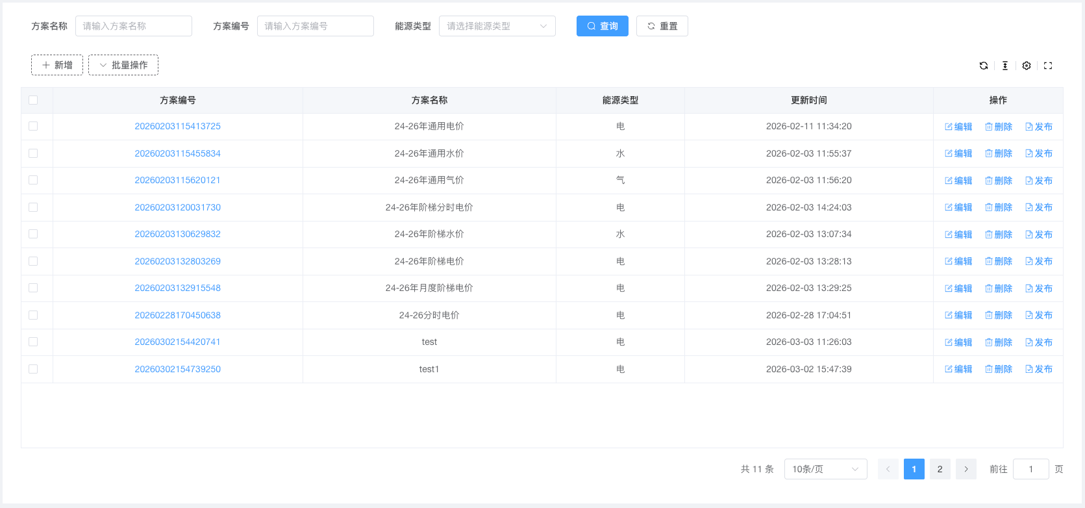Check row 20260203115620121
Screen dimensions: 1085x508
point(33,180)
